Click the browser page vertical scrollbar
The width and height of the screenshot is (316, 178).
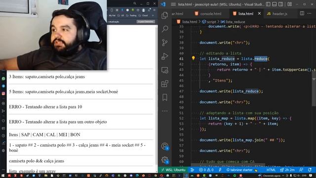[x=157, y=99]
